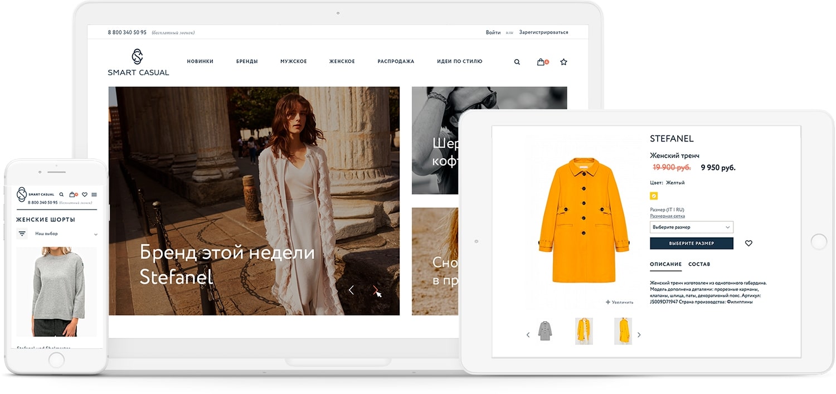
Task: Tap the filter icon on phone site
Action: pos(22,234)
